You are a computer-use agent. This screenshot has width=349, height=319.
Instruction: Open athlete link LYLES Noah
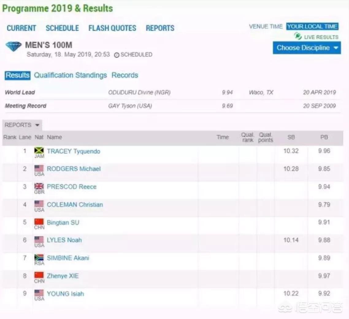pyautogui.click(x=64, y=240)
